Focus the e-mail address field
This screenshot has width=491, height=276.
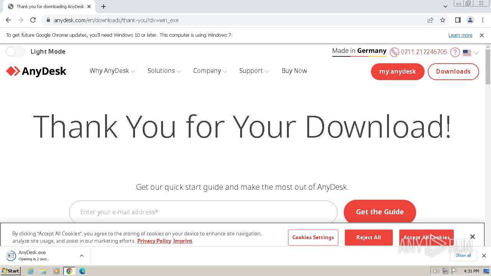(203, 212)
